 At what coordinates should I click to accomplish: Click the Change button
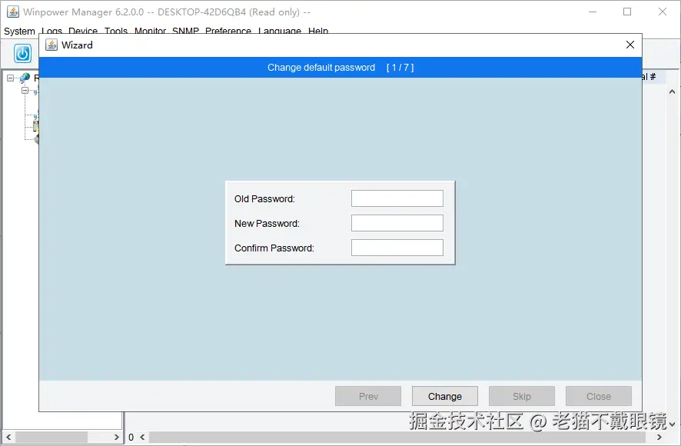(x=445, y=396)
